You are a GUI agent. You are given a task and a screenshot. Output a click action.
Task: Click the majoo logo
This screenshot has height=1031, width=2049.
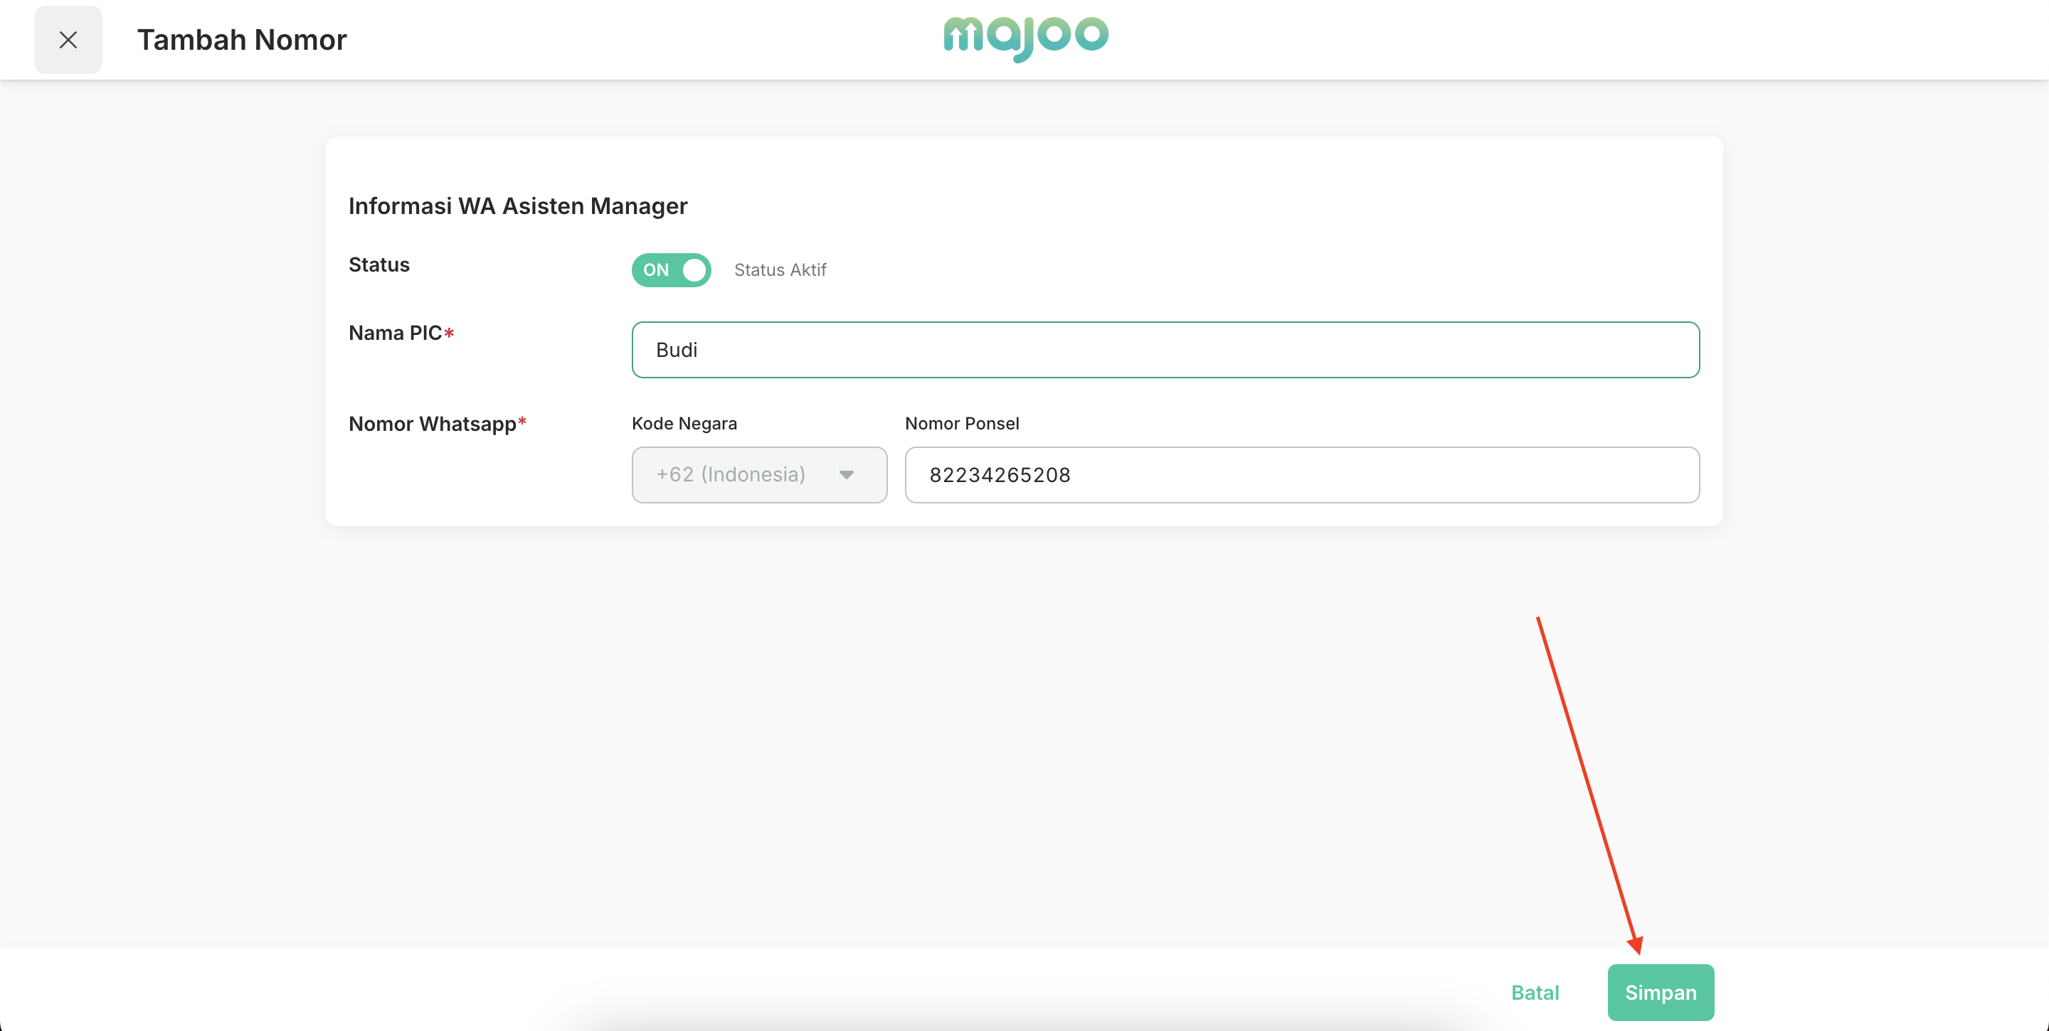pos(1025,38)
